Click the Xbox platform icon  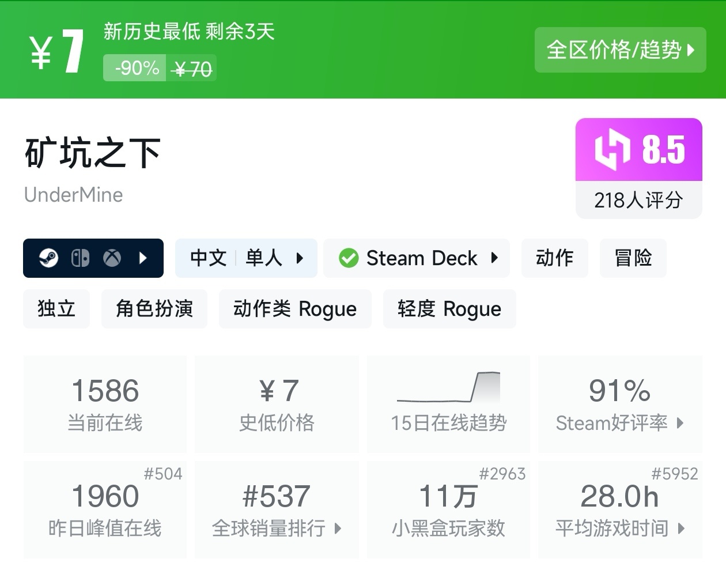coord(112,258)
